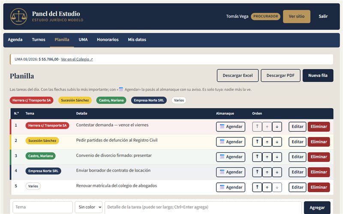Select the white Varios filter chip
This screenshot has height=214, width=343.
179,101
